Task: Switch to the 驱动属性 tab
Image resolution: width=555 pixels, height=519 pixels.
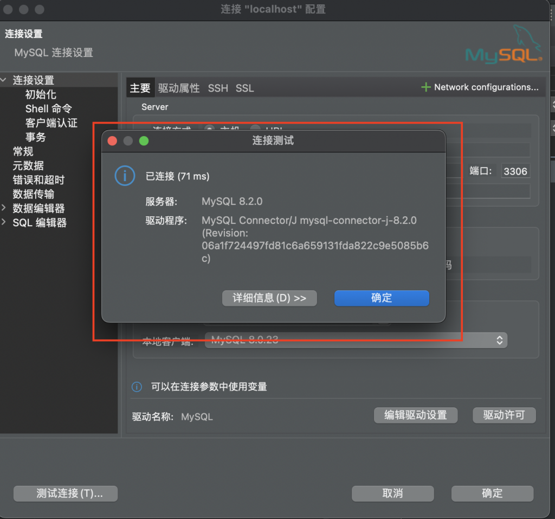Action: (179, 88)
